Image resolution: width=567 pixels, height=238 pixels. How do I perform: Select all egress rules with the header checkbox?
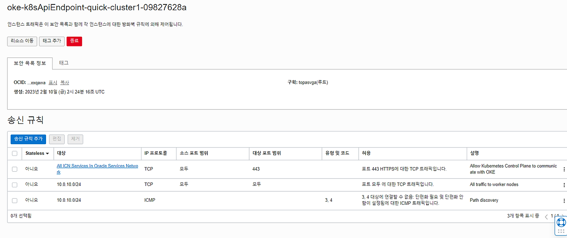(x=15, y=154)
